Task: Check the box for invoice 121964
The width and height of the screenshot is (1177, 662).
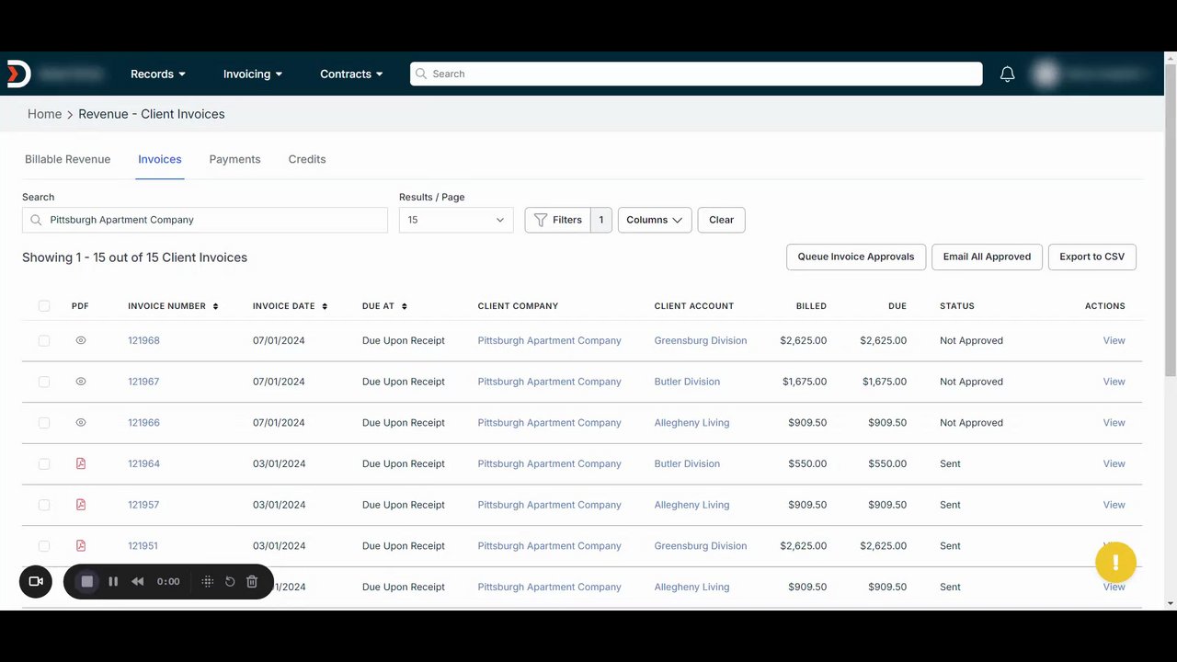Action: click(x=44, y=463)
